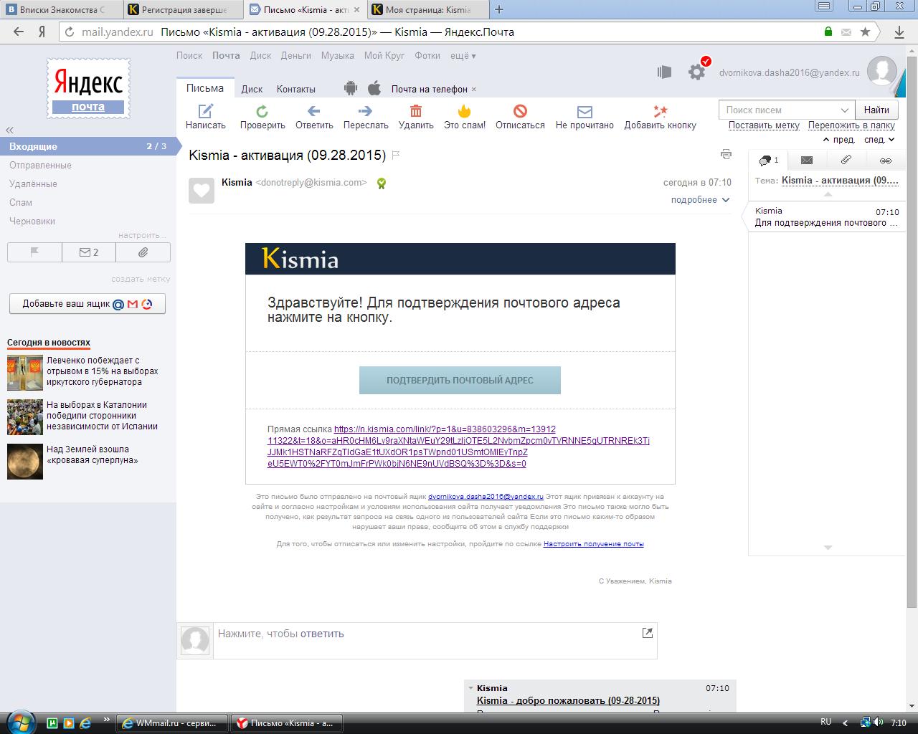Open the Черновики folder
The height and width of the screenshot is (734, 918).
point(32,221)
